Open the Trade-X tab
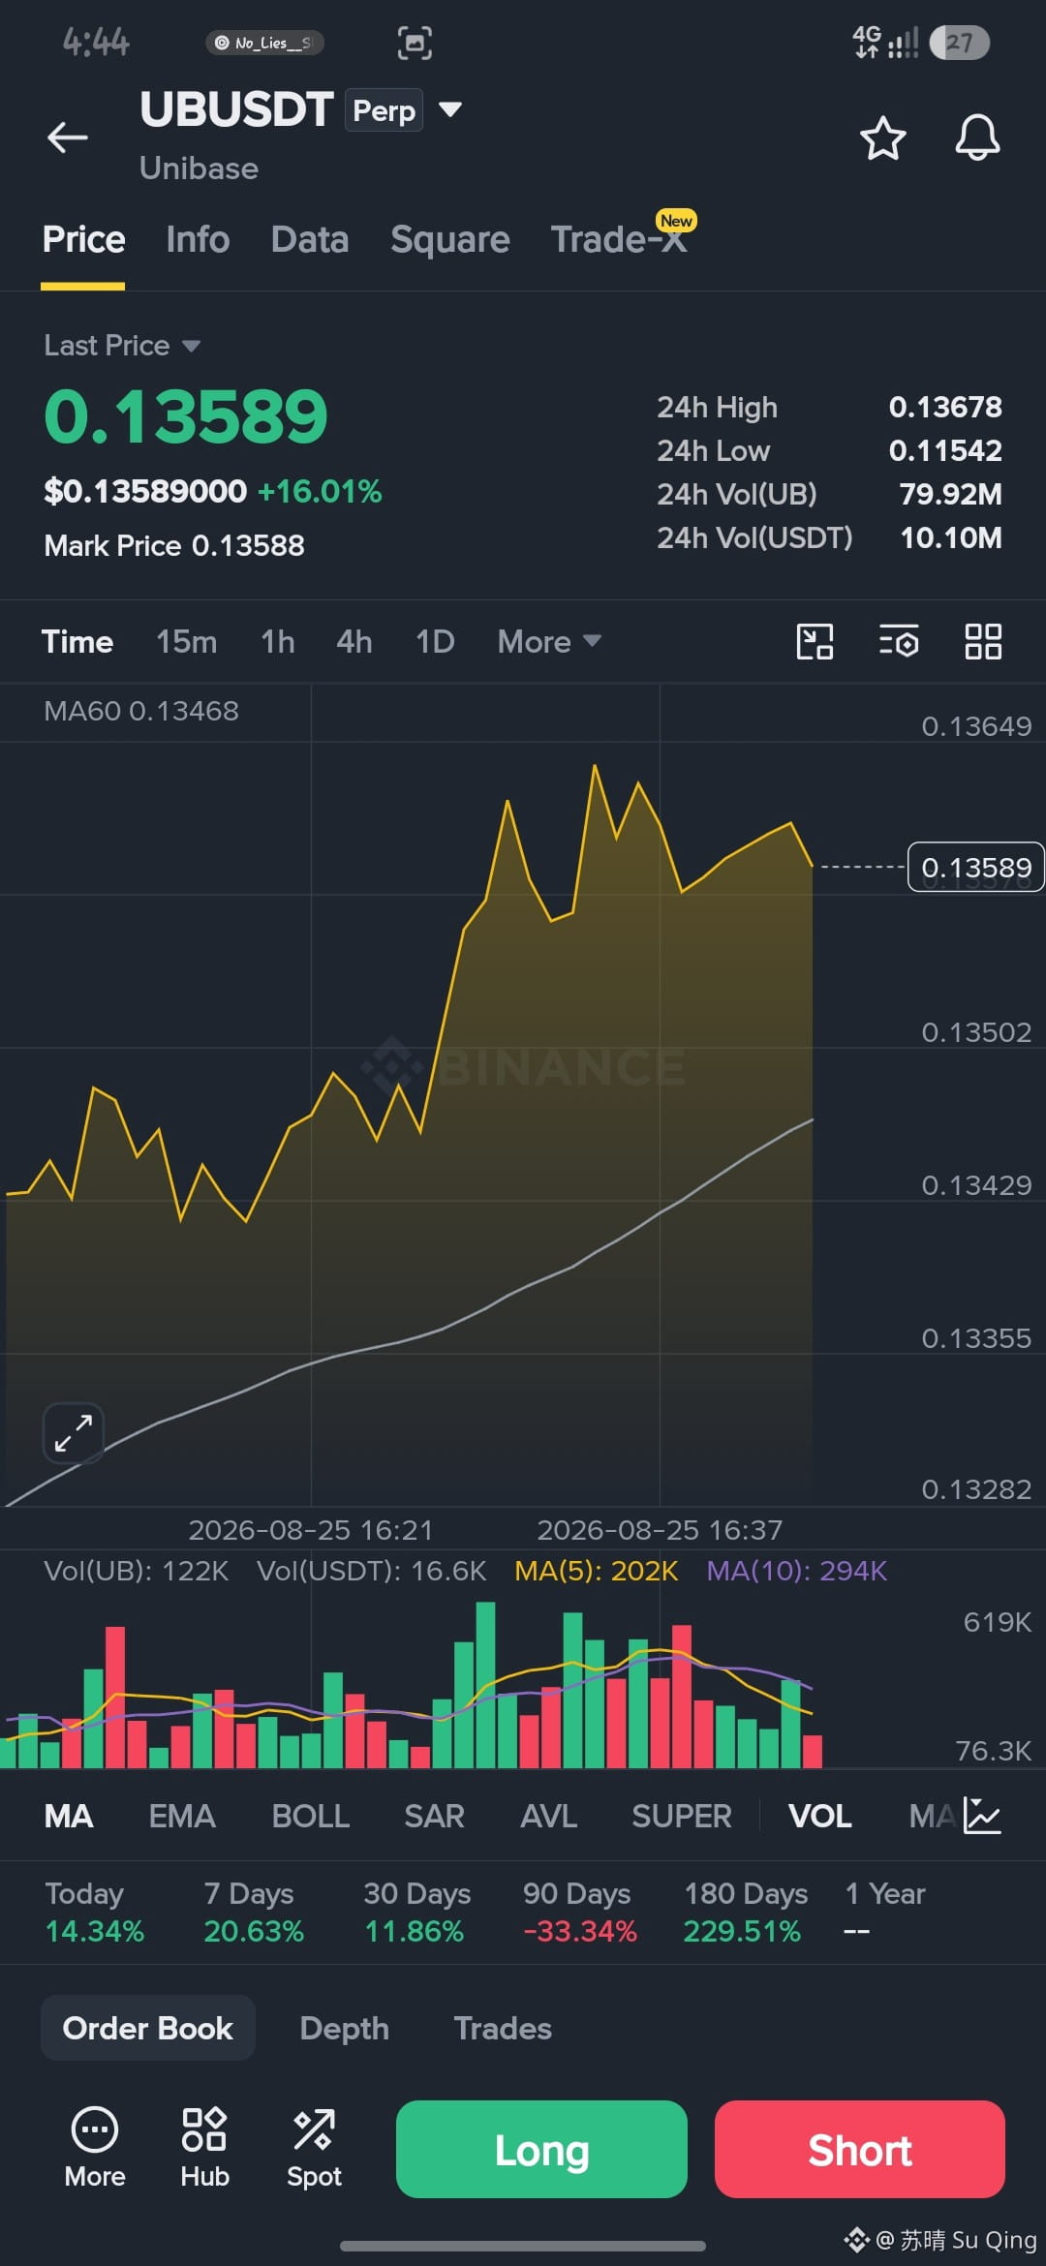 pyautogui.click(x=620, y=239)
